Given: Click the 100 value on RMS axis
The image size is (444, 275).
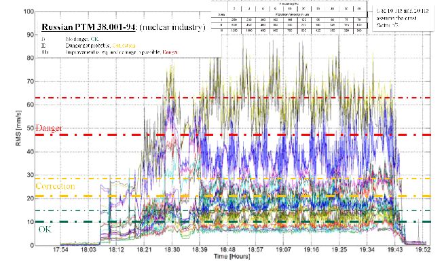Looking at the screenshot, I should pos(28,12).
